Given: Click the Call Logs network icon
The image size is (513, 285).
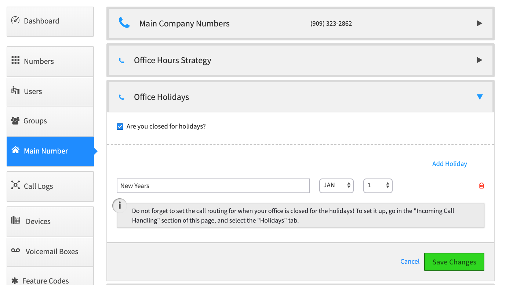Looking at the screenshot, I should pyautogui.click(x=15, y=185).
